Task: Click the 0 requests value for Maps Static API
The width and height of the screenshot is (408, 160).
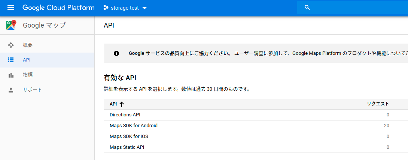Action: [388, 147]
